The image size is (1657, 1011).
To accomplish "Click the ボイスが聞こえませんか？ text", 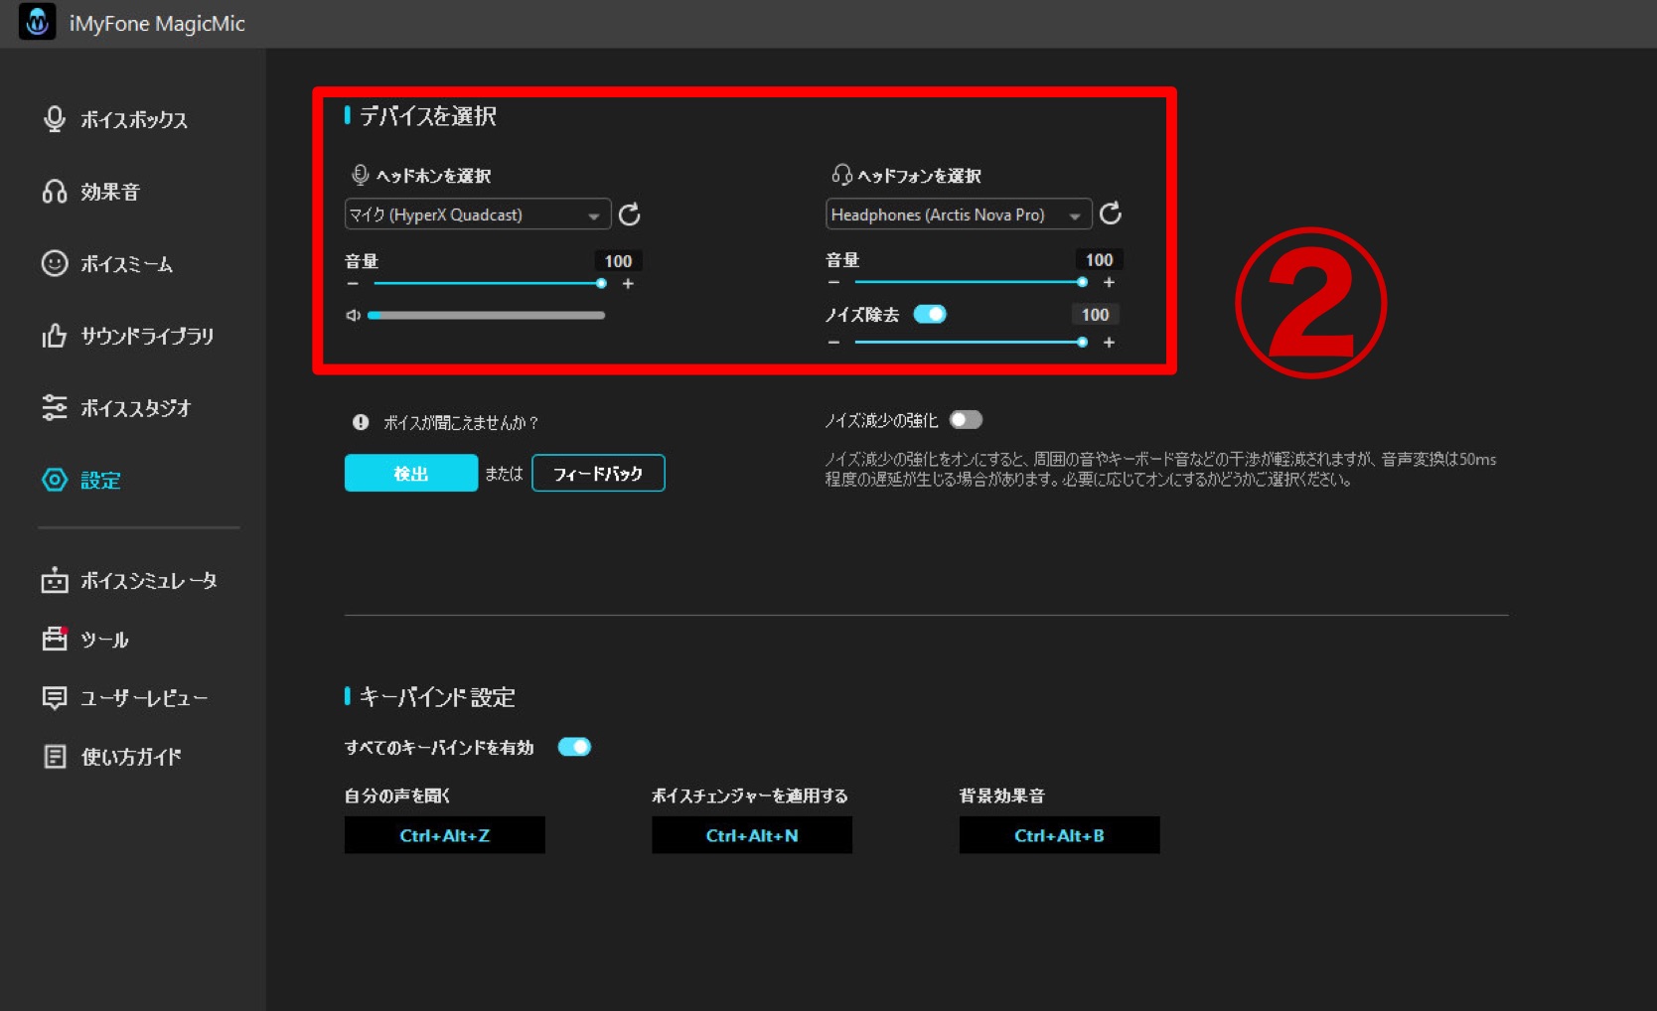I will click(x=461, y=422).
